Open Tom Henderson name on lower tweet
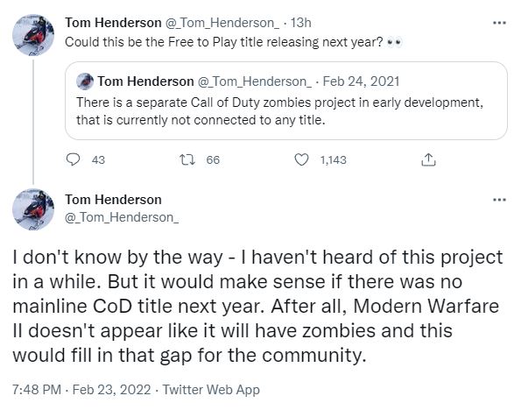 tap(113, 200)
